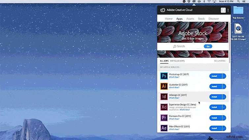Install Premiere Pro CC (2017)
This screenshot has width=249, height=140.
click(215, 118)
